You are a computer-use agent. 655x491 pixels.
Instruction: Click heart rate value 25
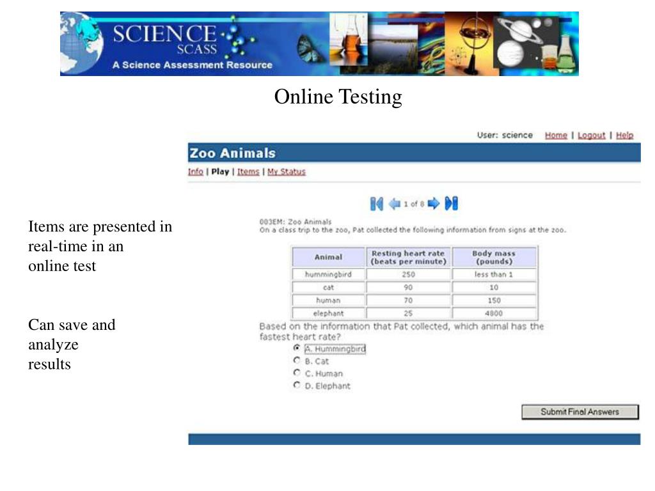tap(409, 313)
